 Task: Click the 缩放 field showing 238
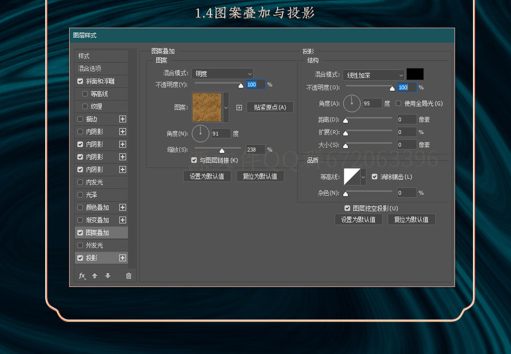point(255,150)
